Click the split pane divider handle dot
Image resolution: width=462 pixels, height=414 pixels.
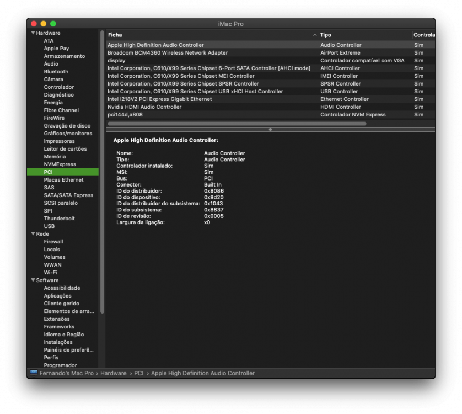(x=270, y=129)
